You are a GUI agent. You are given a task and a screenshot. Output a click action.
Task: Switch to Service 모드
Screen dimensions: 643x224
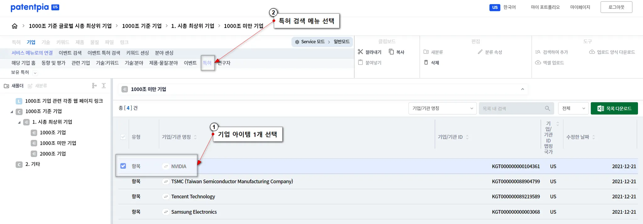pos(313,42)
